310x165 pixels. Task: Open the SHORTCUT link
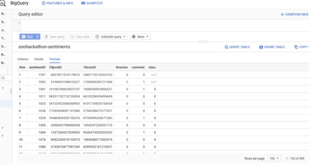[92, 3]
